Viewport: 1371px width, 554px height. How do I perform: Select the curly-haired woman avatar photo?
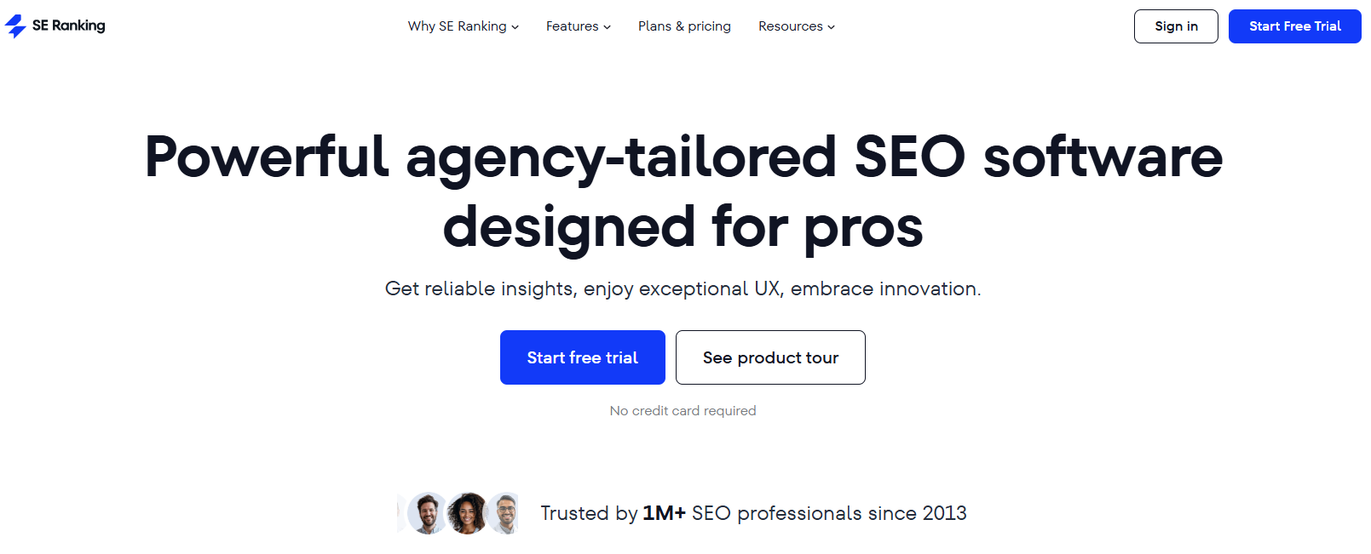pyautogui.click(x=467, y=513)
